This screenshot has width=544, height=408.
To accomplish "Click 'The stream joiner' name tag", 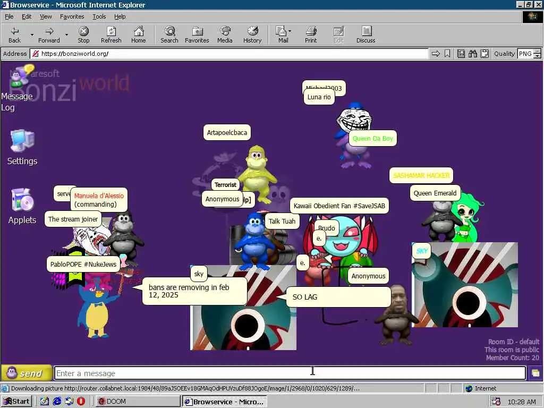I will (x=73, y=219).
